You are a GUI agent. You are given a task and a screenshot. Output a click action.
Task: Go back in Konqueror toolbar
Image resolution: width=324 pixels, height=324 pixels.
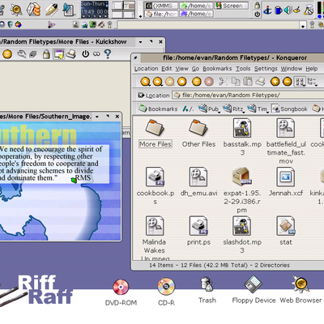click(x=158, y=82)
